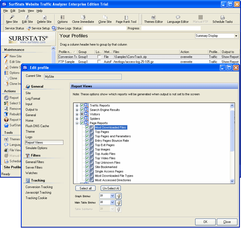
Task: Click Options icon in Maintenance sidebar
Action: click(x=6, y=73)
